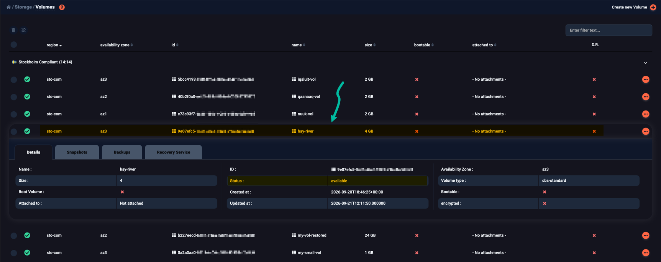This screenshot has width=661, height=262.
Task: Click the volume icon beside qaanaaq-vol name
Action: tap(294, 97)
